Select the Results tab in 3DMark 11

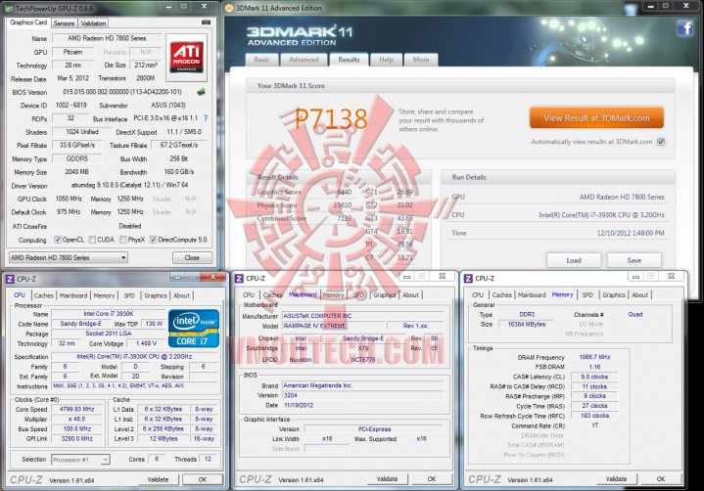tap(349, 60)
